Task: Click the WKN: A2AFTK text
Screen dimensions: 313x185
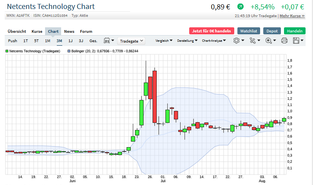Action: tap(18, 16)
